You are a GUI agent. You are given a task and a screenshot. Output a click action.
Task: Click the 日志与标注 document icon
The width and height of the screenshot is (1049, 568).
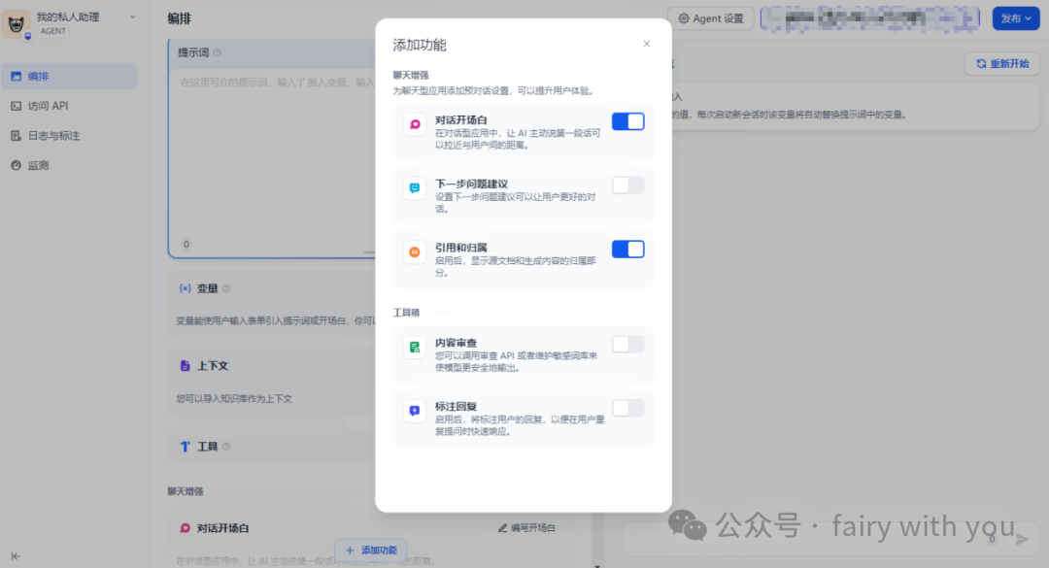coord(17,136)
